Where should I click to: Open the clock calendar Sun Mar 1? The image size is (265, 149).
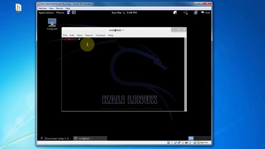click(x=124, y=13)
